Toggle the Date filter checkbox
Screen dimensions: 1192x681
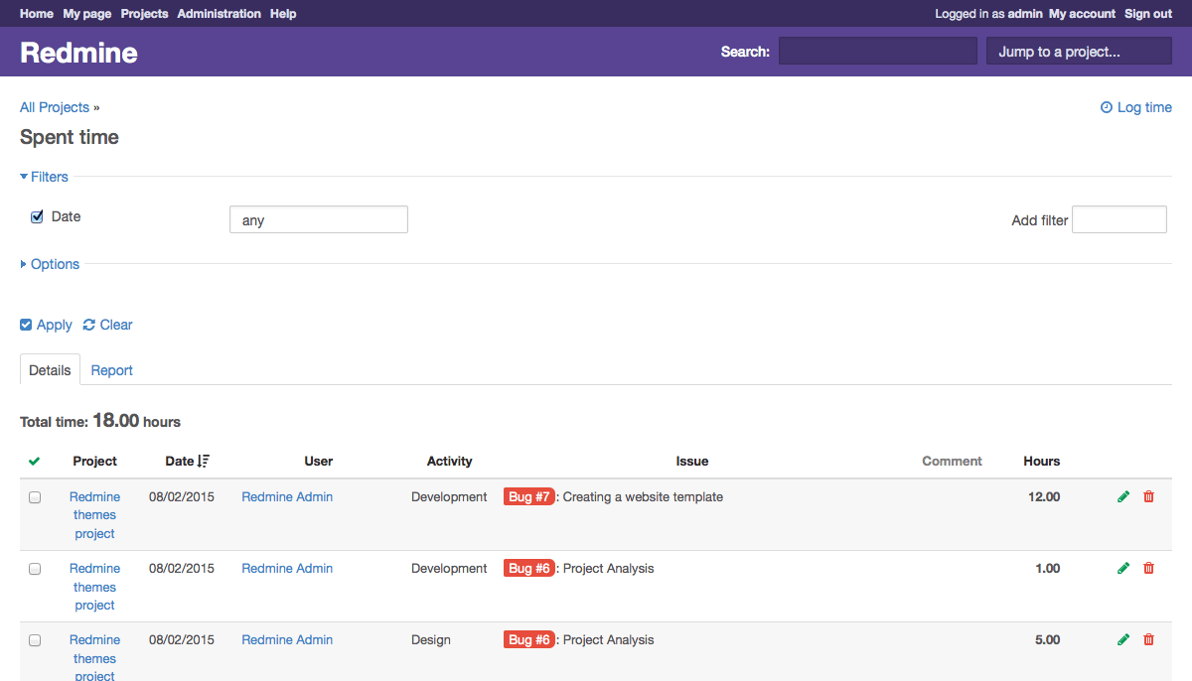pos(37,216)
